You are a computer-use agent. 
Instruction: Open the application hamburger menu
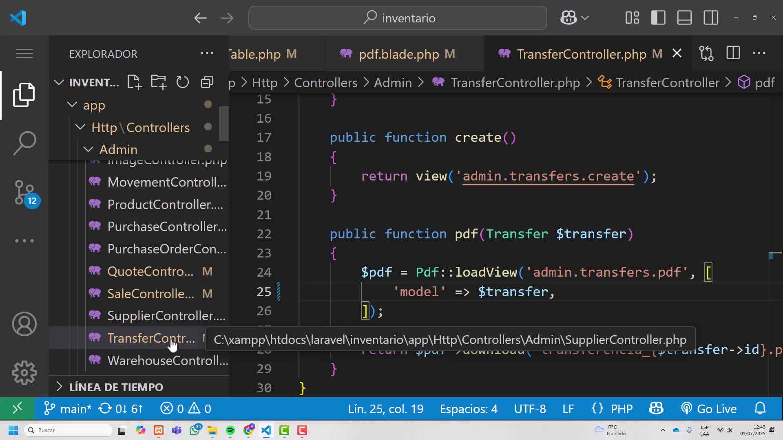point(24,53)
